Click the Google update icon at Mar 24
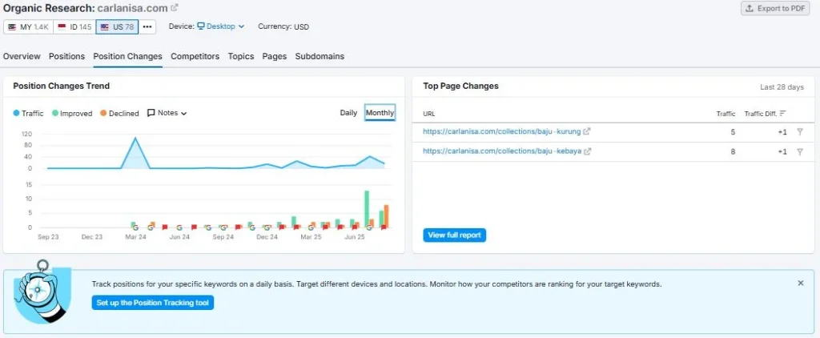This screenshot has height=338, width=820. tap(135, 227)
